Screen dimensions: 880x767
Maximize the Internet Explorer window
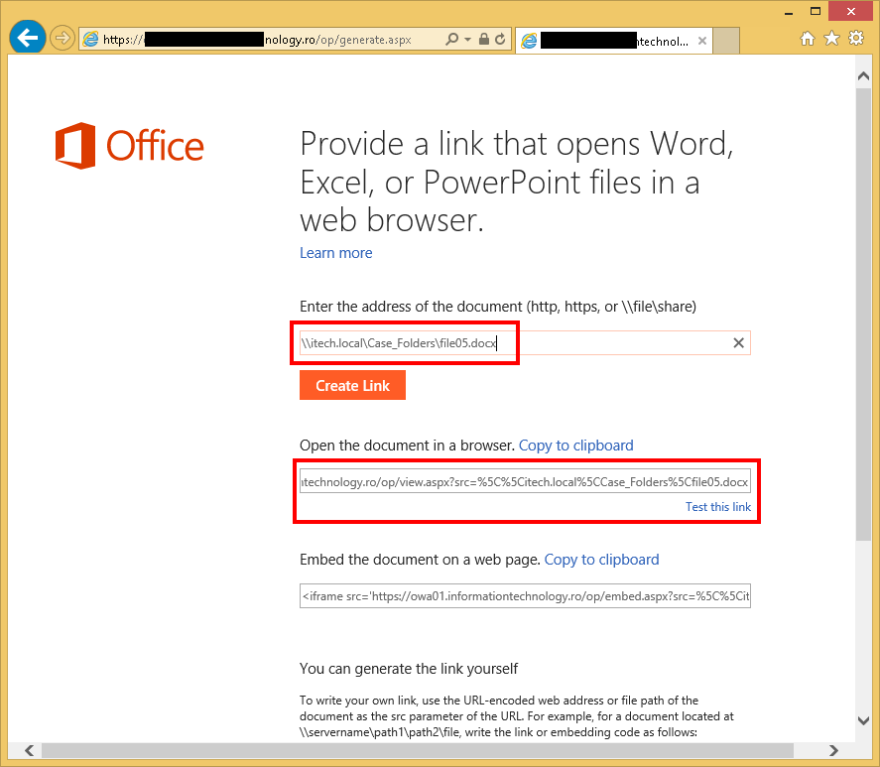pyautogui.click(x=816, y=11)
